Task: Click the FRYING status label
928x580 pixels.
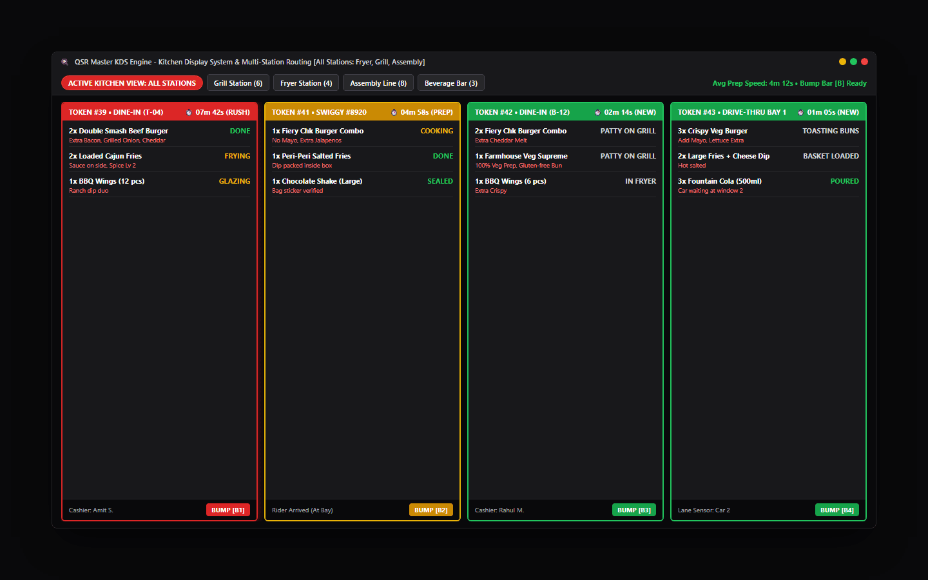Action: 237,156
